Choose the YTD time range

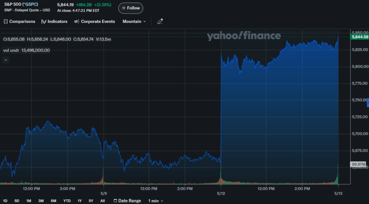[x=67, y=201]
